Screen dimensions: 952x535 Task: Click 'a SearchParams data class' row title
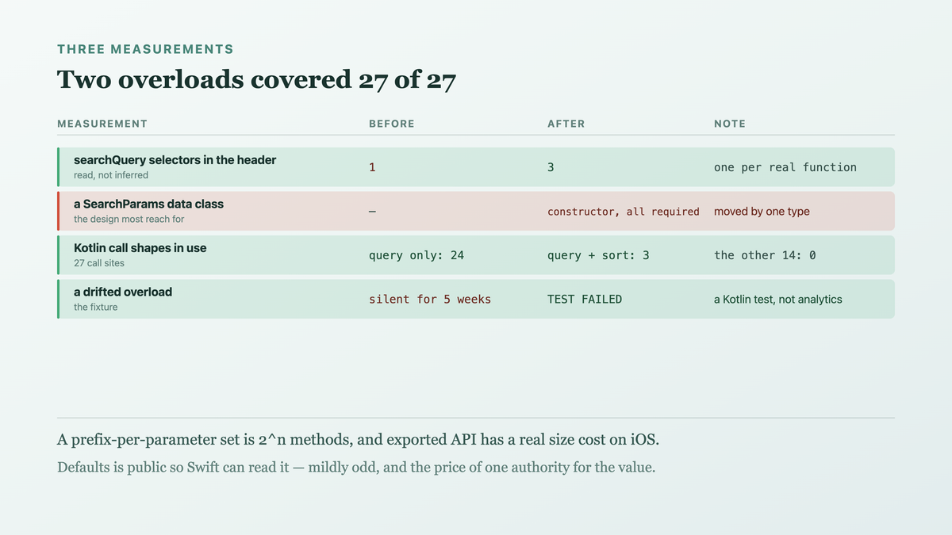[148, 204]
